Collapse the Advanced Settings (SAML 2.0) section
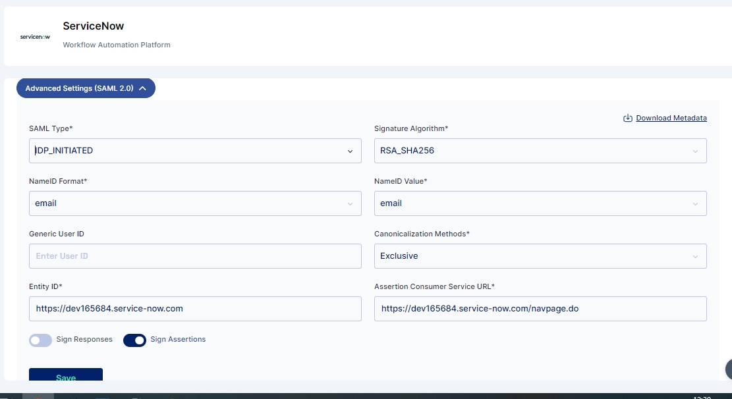 [86, 88]
